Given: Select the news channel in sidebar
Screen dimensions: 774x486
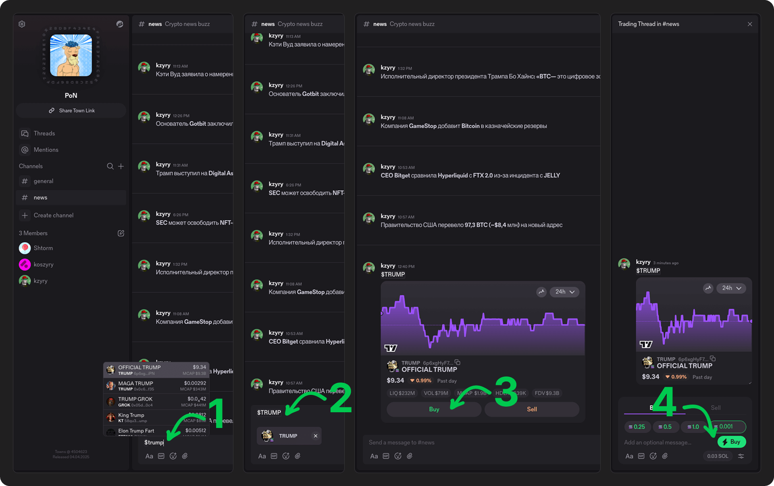Looking at the screenshot, I should [x=71, y=197].
